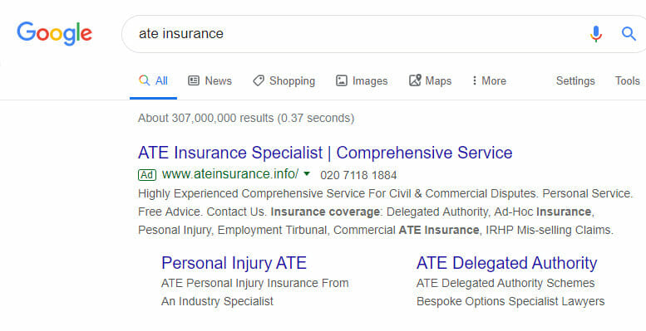Screen dimensions: 646x331
Task: Open ATE Insurance Specialist ad headline
Action: 325,153
